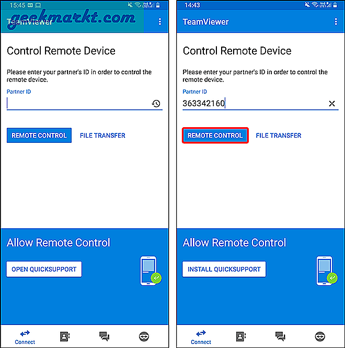Screen dimensions: 345x348
Task: Clear the Partner ID with the X icon
Action: pyautogui.click(x=332, y=104)
